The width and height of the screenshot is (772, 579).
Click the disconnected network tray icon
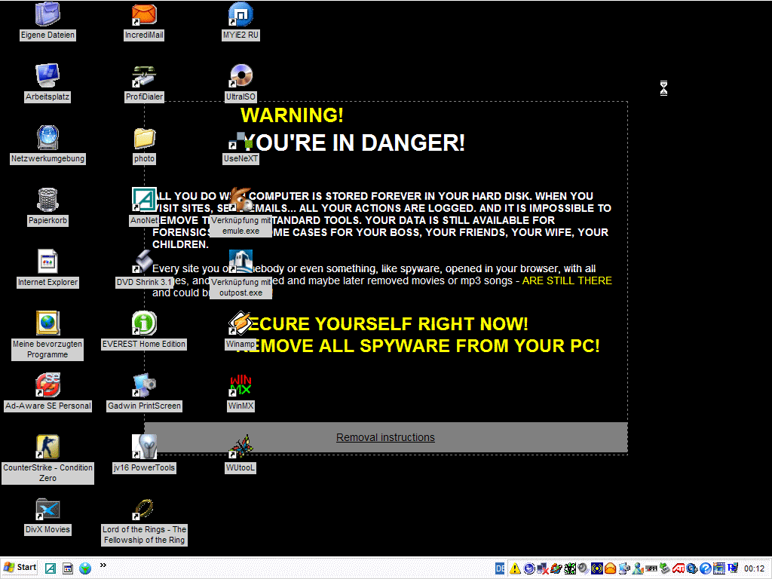coord(543,568)
